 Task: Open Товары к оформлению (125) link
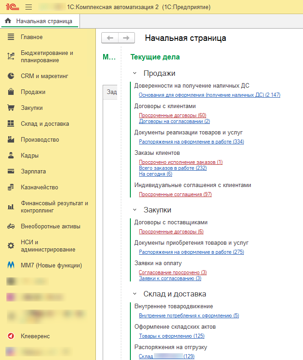[x=172, y=336]
